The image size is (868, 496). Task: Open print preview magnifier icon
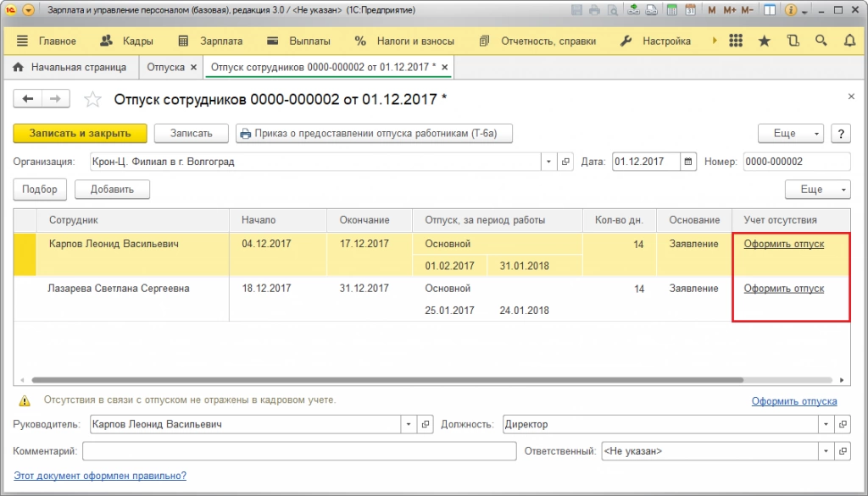click(x=613, y=10)
